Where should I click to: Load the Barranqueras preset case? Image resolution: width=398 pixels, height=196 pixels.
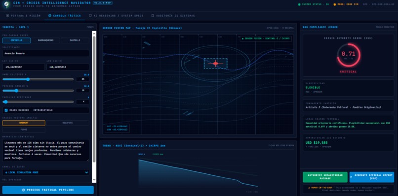click(46, 40)
